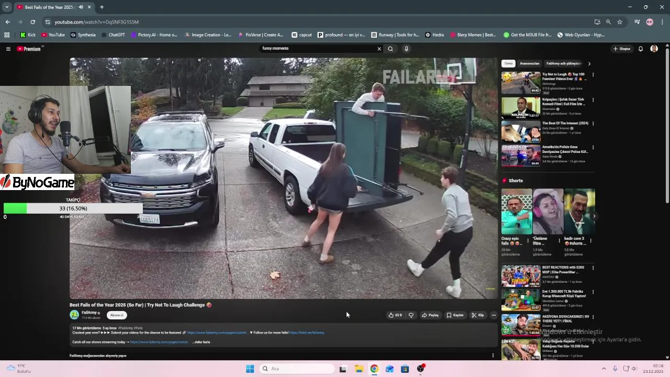Show next filter chips with arrow
This screenshot has height=377, width=670.
(x=589, y=63)
